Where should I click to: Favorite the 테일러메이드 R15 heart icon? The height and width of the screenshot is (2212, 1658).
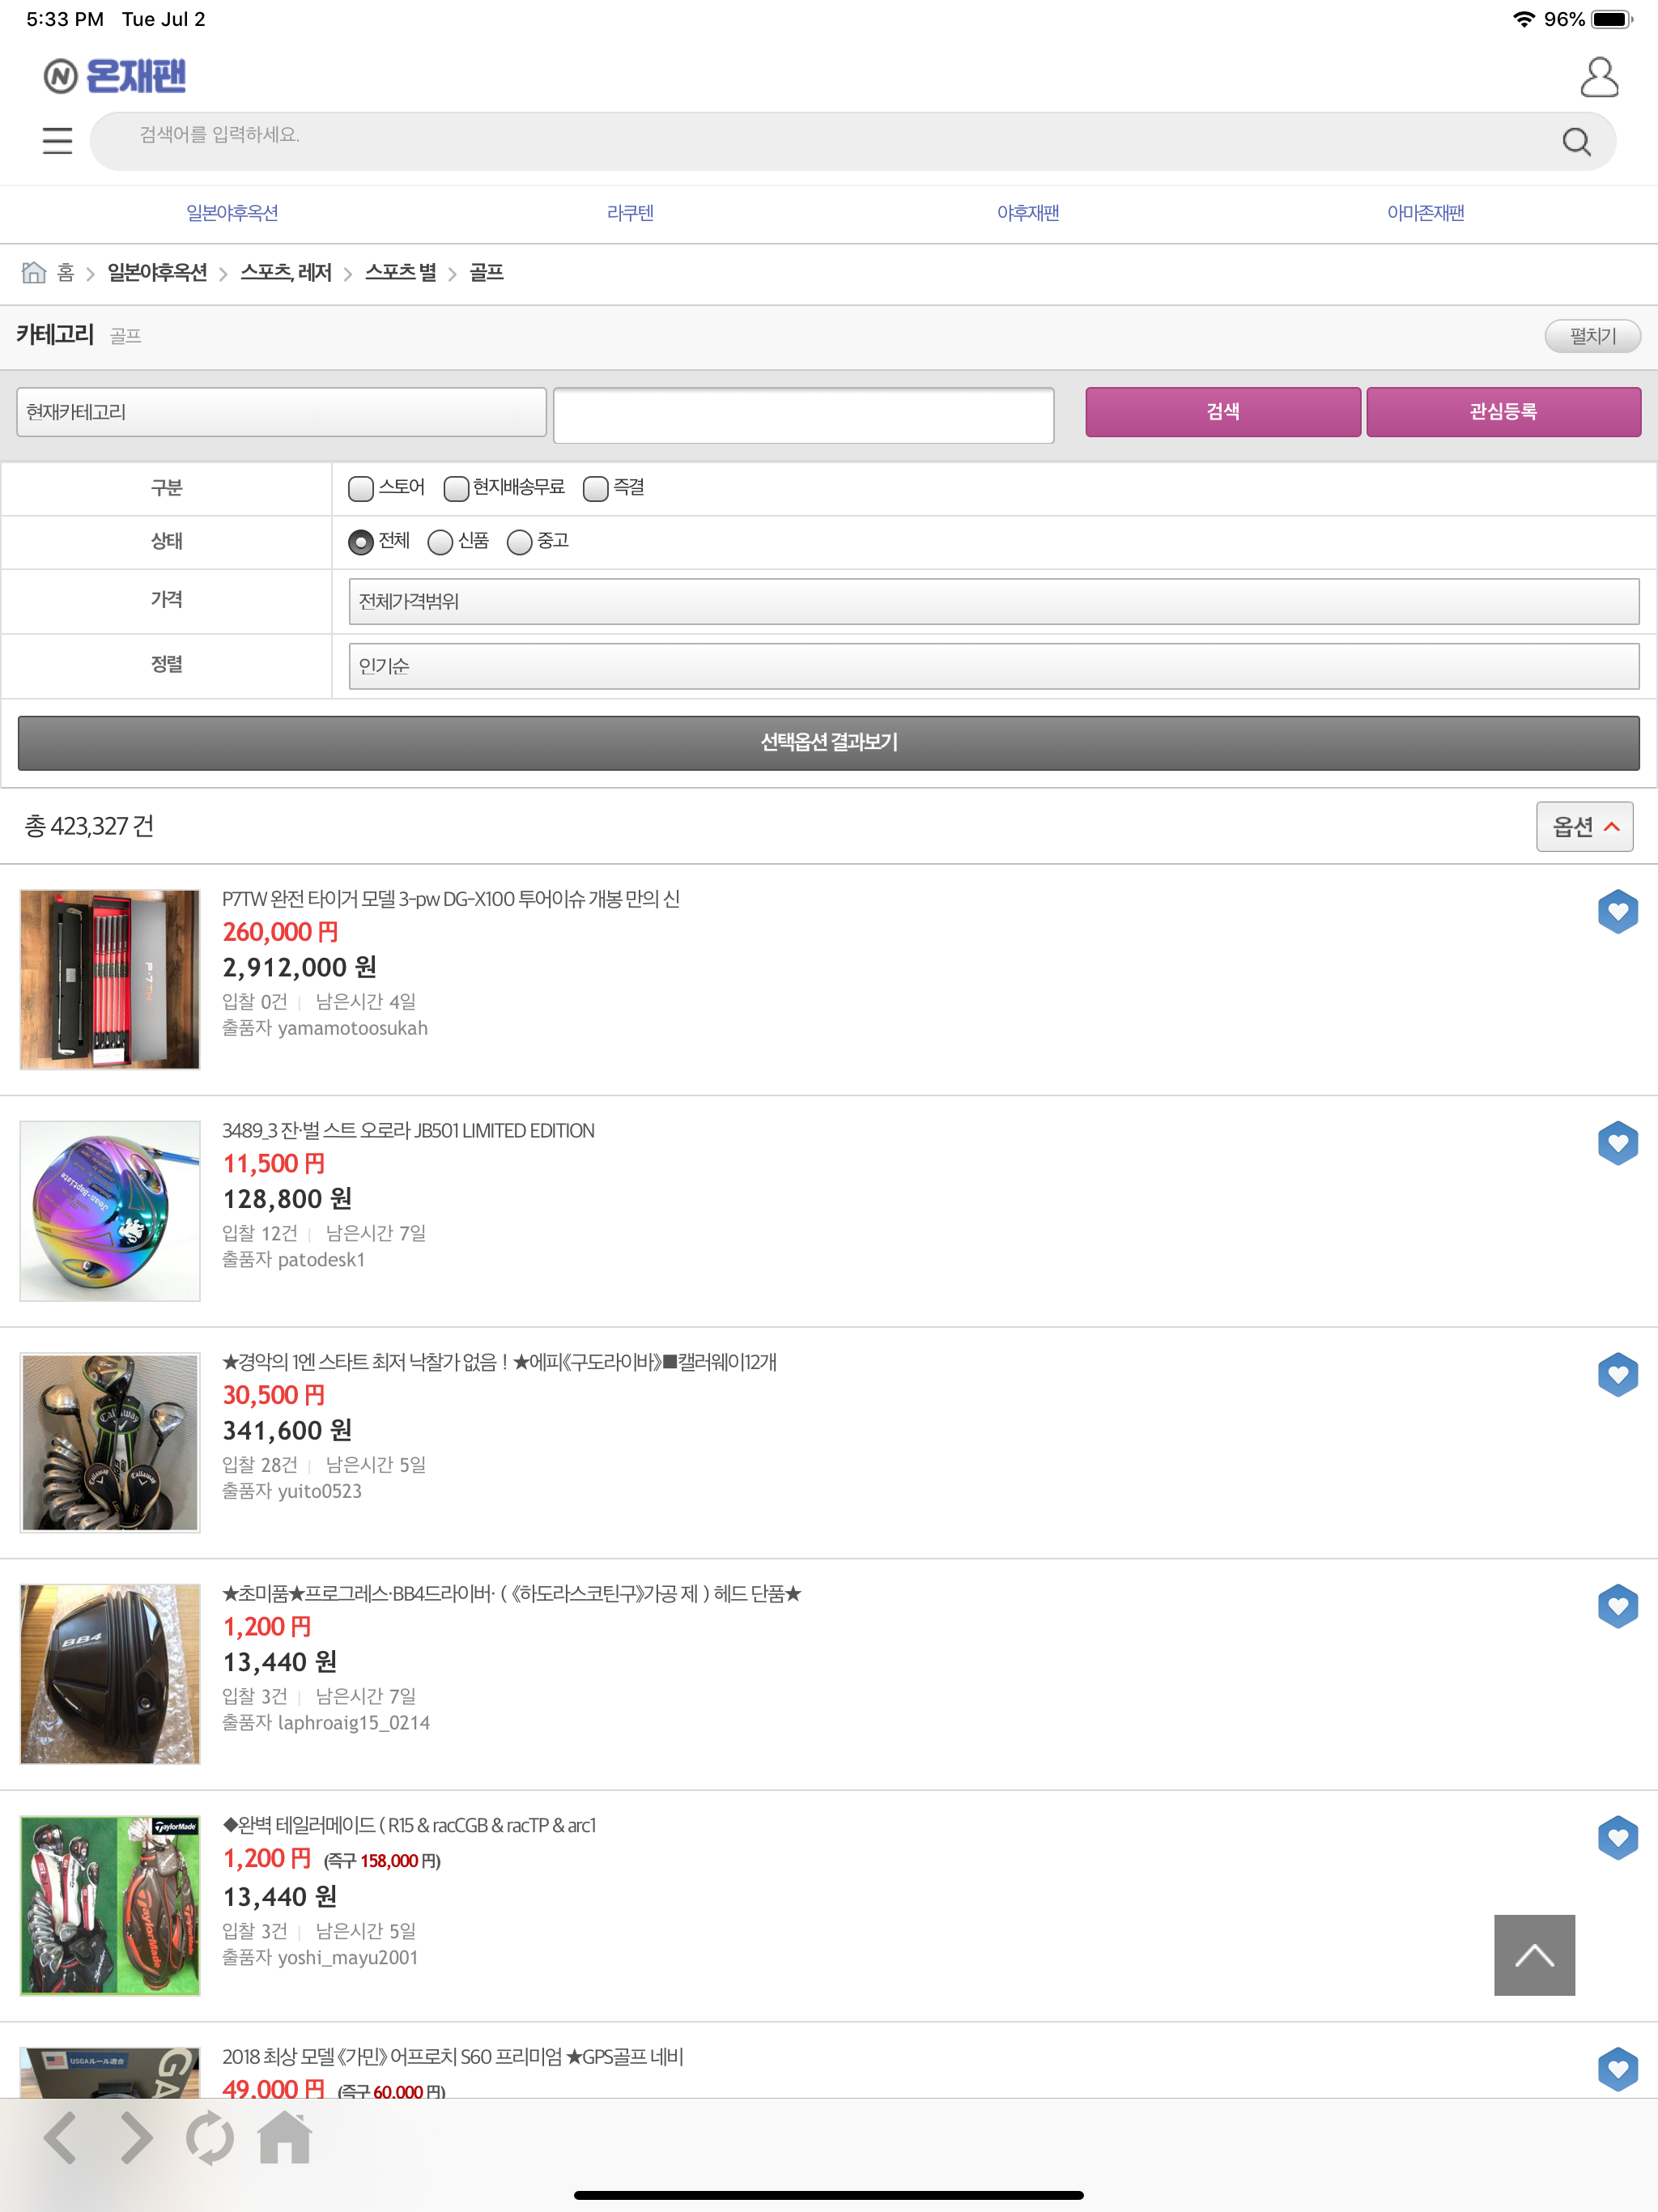(1617, 1838)
